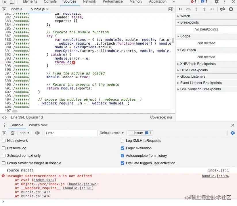The image size is (237, 206).
Task: Open the bundle.js:394 link
Action: pos(215,176)
